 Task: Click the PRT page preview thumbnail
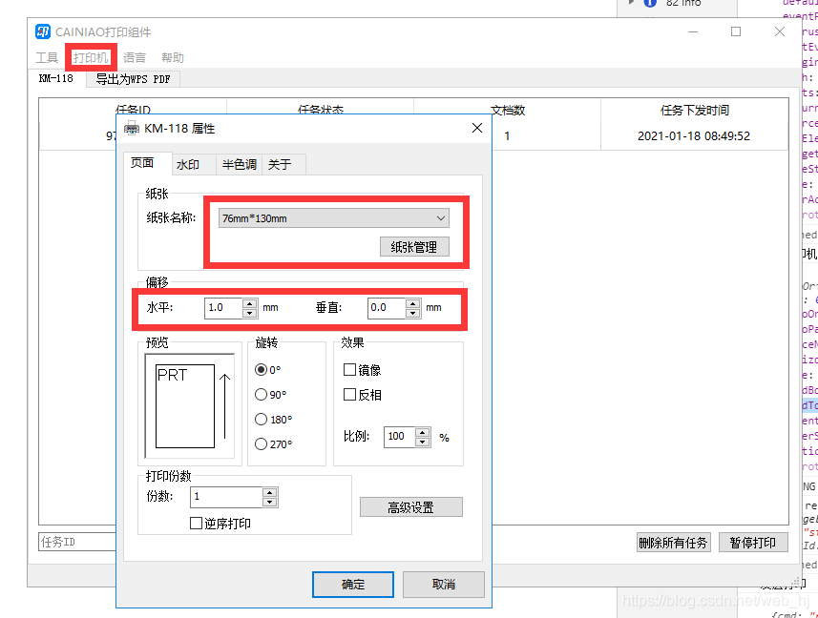pyautogui.click(x=185, y=406)
